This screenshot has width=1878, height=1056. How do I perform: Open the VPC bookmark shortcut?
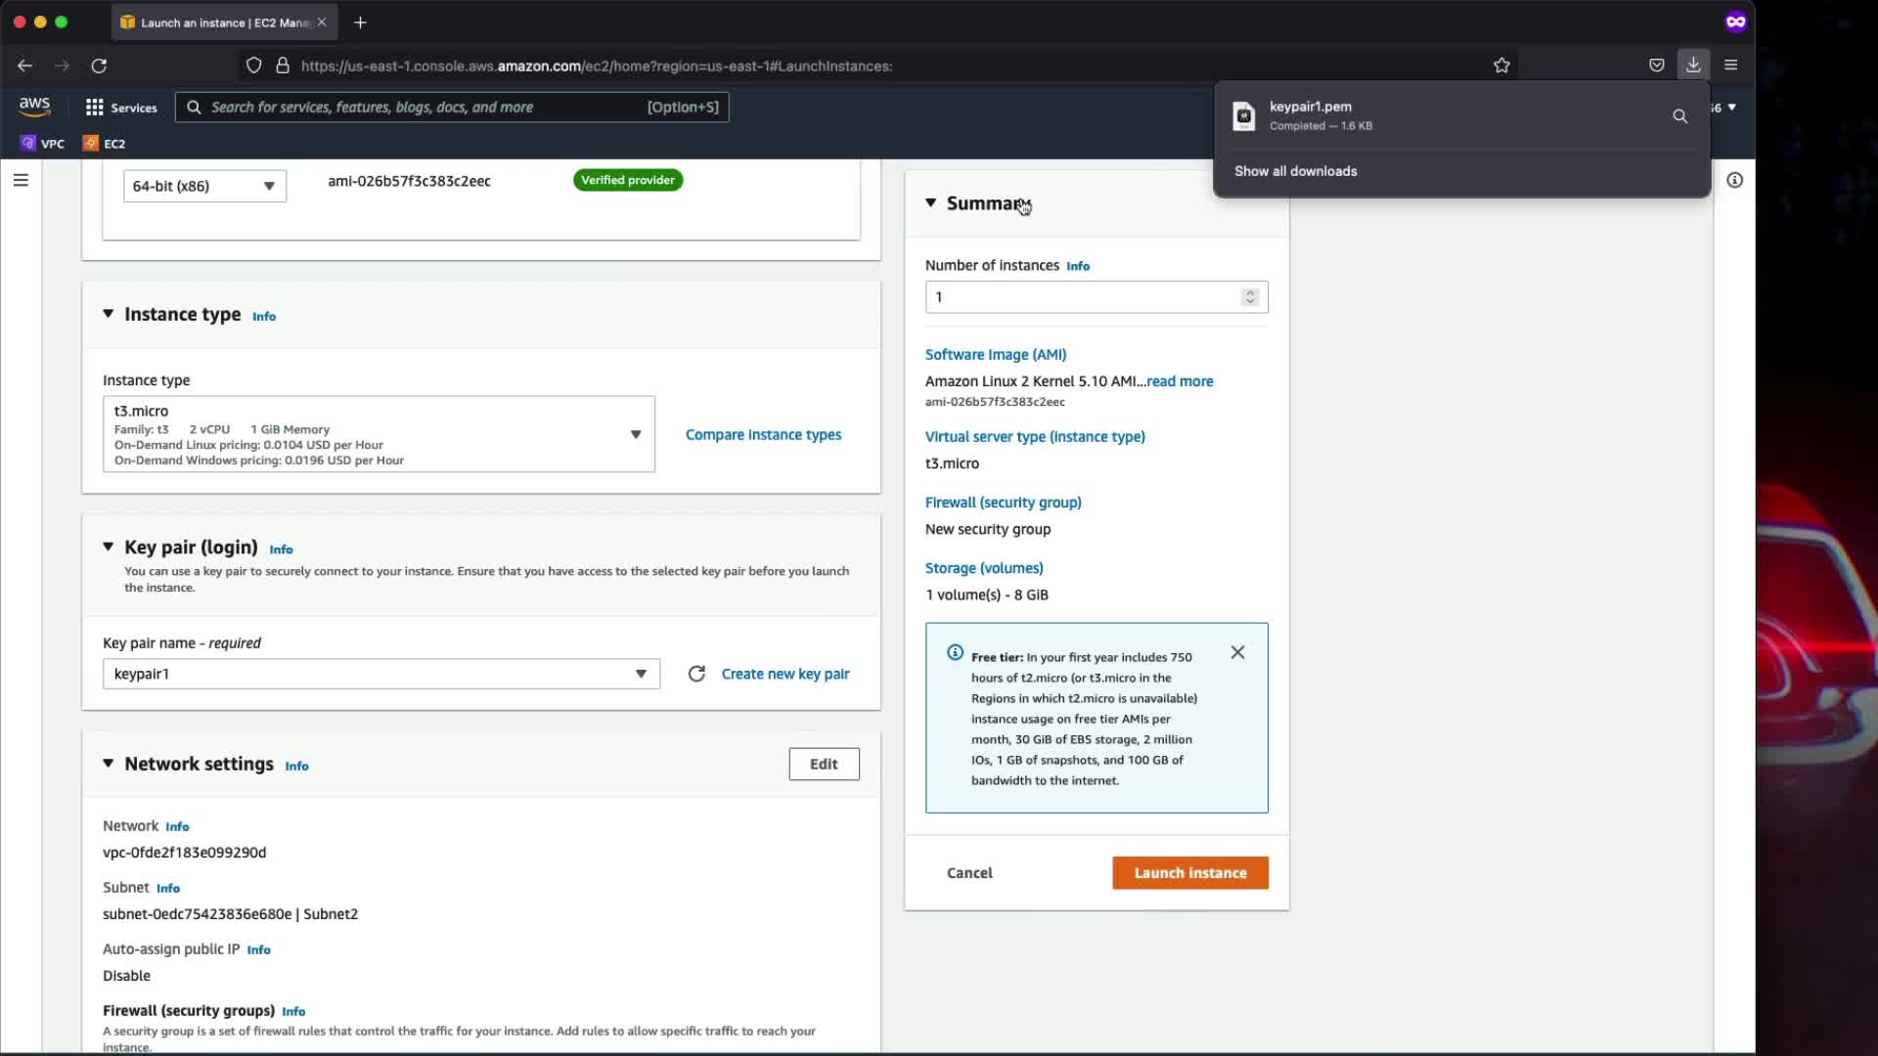pyautogui.click(x=43, y=144)
